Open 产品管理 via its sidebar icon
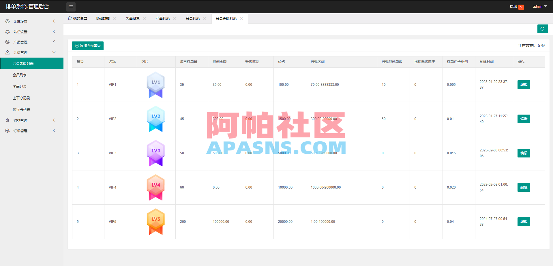The image size is (553, 266). pos(8,42)
